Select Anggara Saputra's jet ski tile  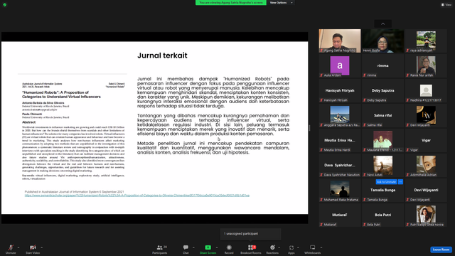340,115
